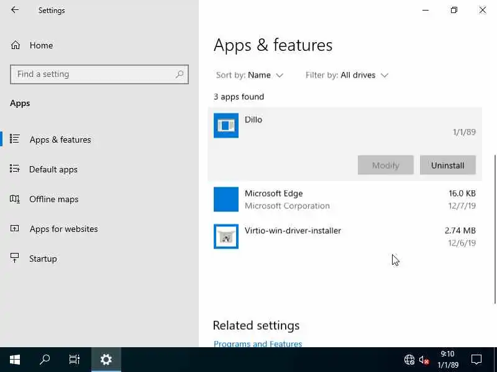Select the Offline maps sidebar icon

pyautogui.click(x=14, y=198)
